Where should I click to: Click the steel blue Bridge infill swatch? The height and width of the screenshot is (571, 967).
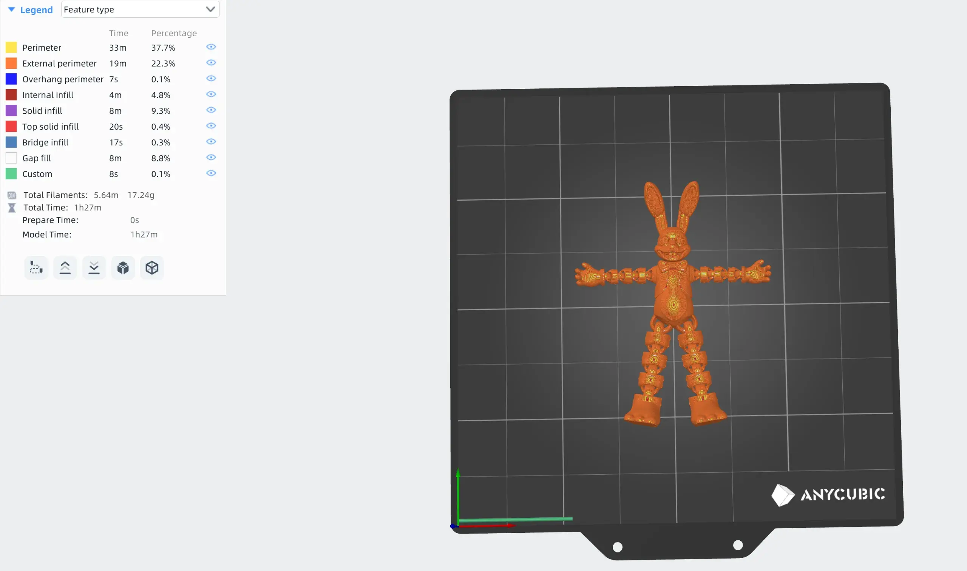pos(11,142)
